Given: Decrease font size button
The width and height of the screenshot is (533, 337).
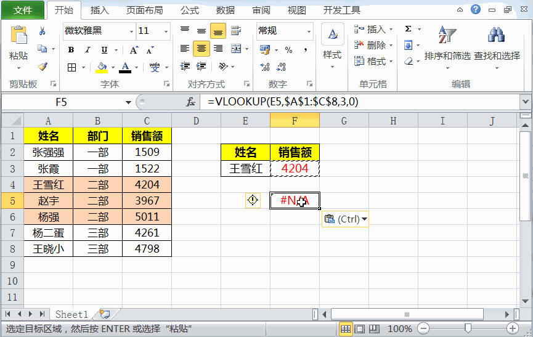Looking at the screenshot, I should [150, 50].
